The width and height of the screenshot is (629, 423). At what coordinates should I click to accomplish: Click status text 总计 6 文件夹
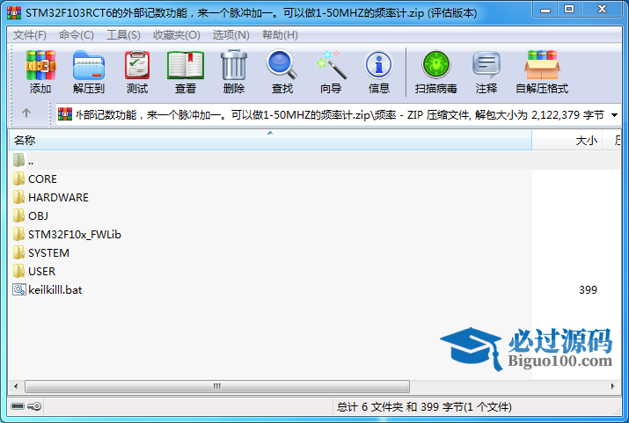(x=369, y=407)
